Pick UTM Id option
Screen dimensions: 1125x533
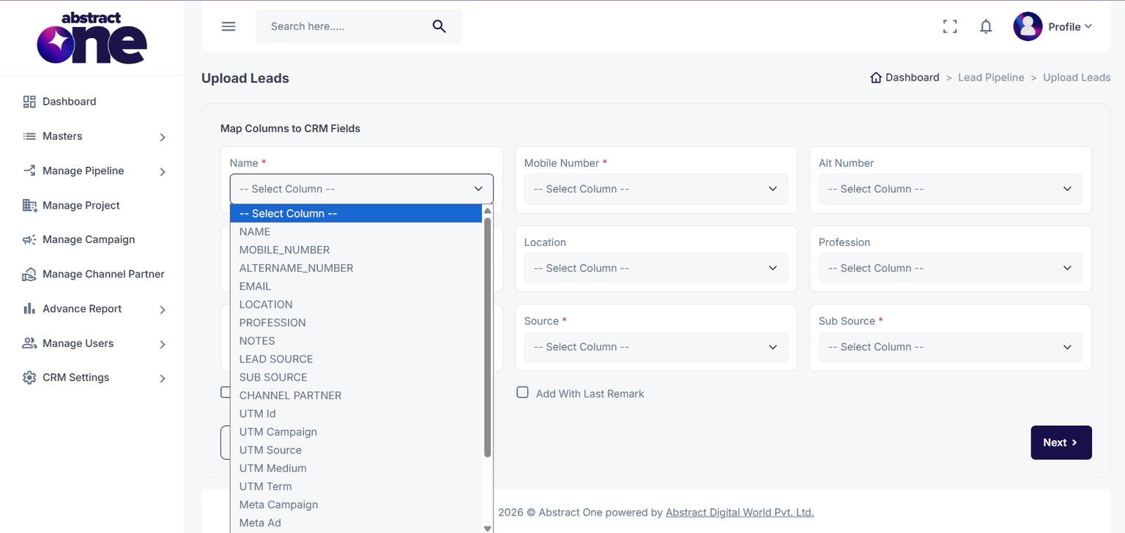click(356, 414)
